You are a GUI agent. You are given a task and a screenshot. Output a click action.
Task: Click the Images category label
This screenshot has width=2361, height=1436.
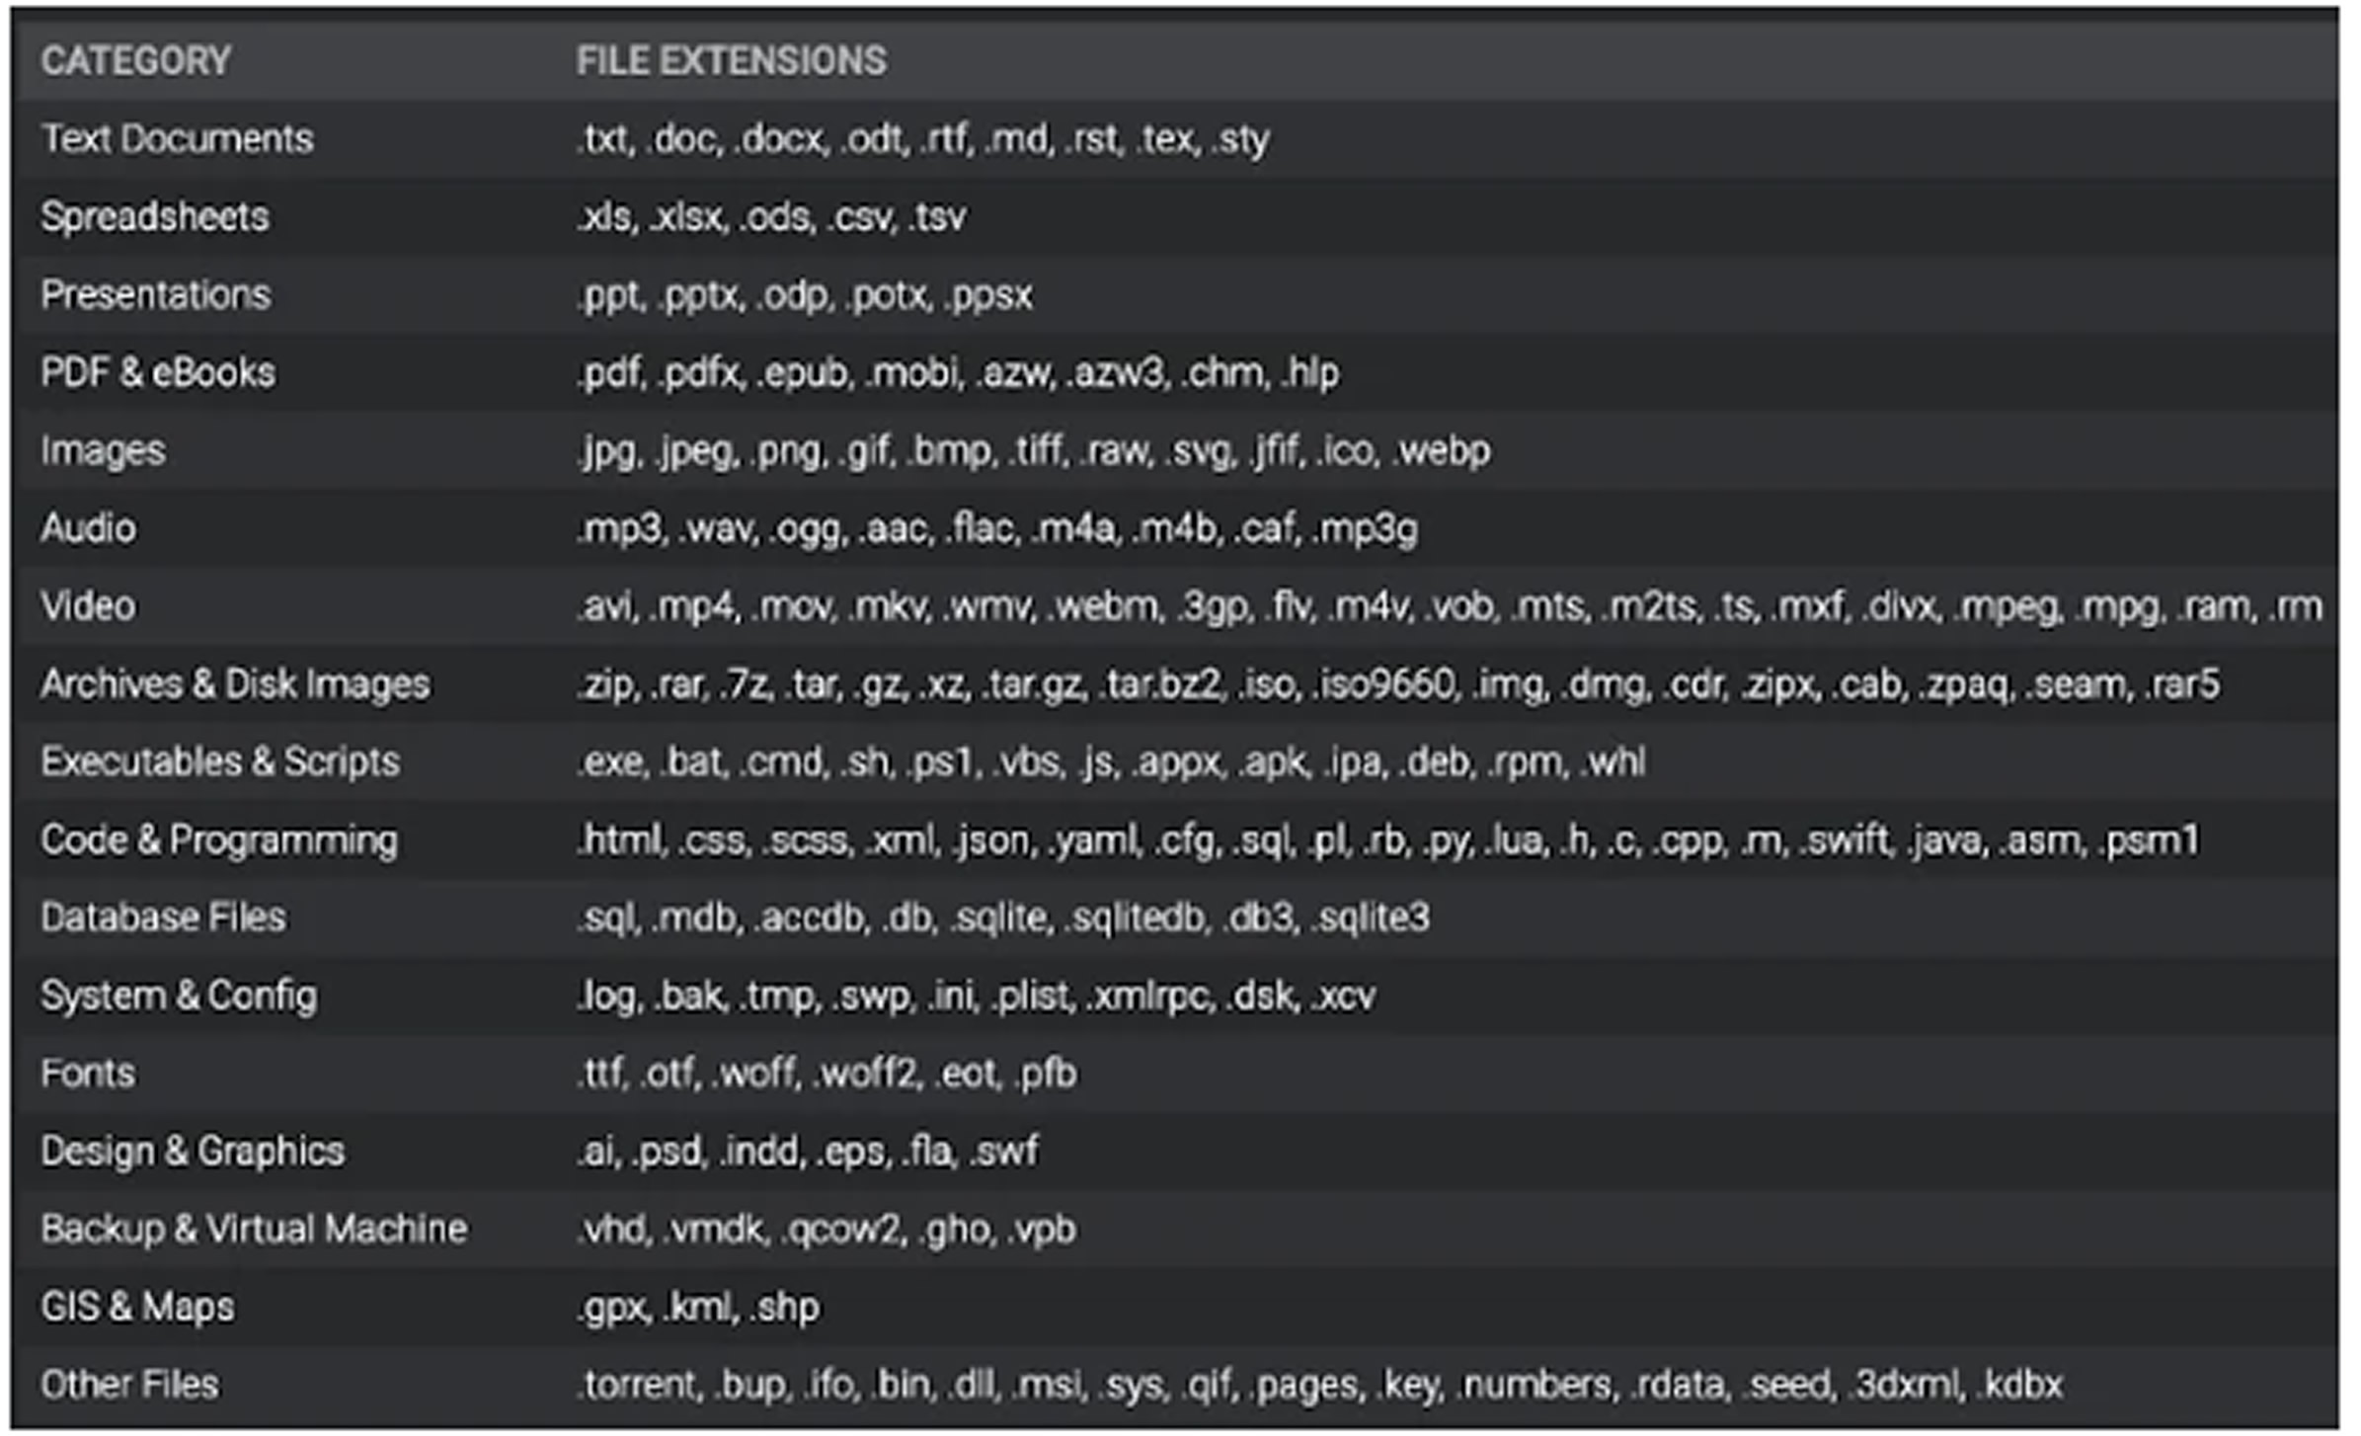[x=104, y=451]
